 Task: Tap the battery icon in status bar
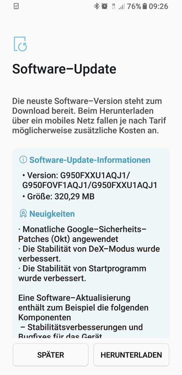point(145,6)
